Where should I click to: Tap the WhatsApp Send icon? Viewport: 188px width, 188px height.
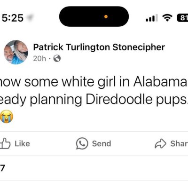82,143
